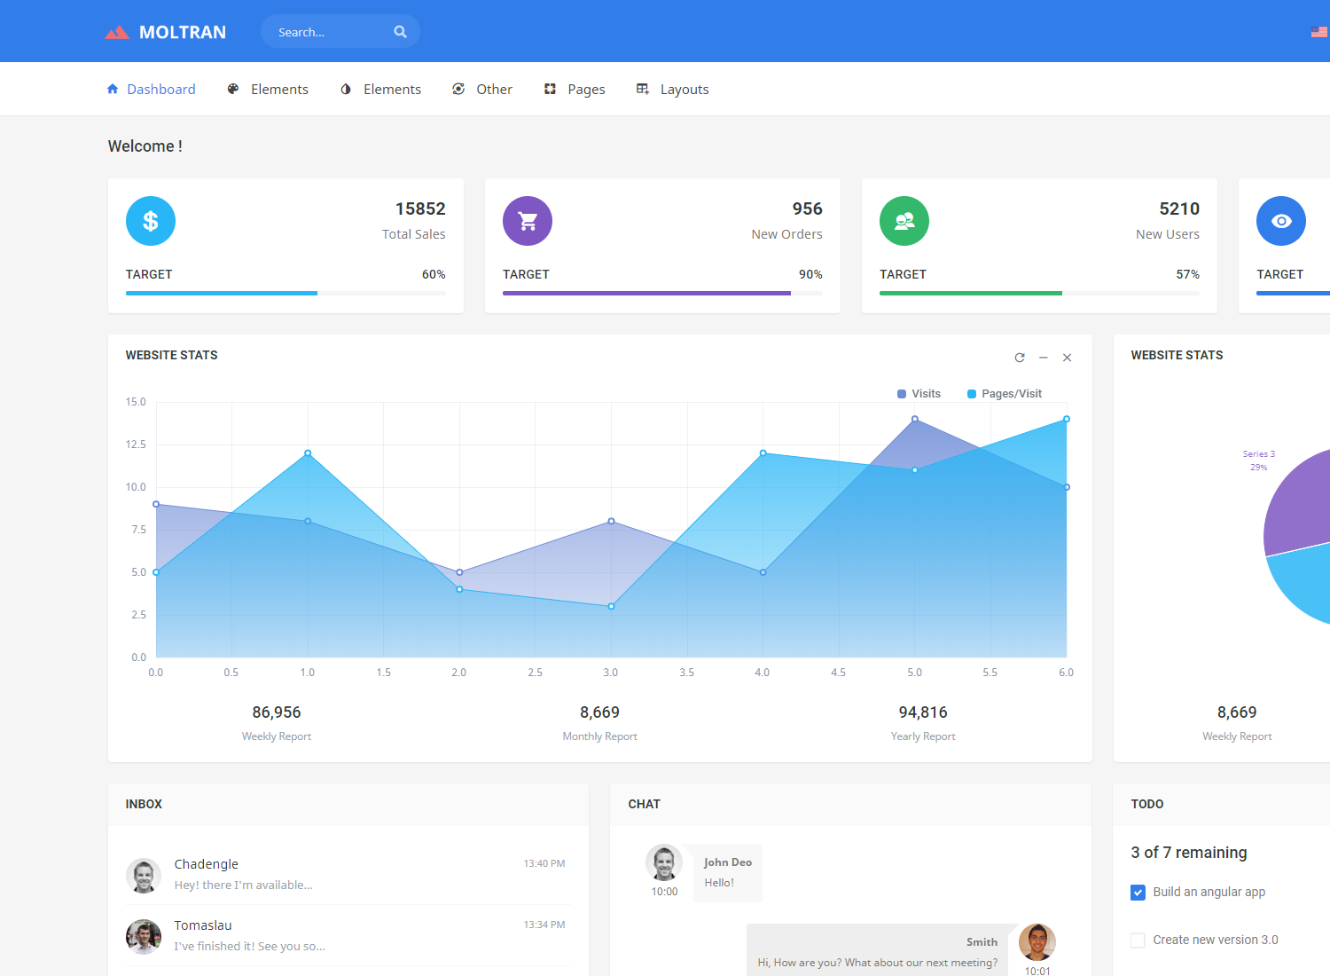Open Dashboard menu item
Image resolution: width=1330 pixels, height=976 pixels.
click(152, 89)
